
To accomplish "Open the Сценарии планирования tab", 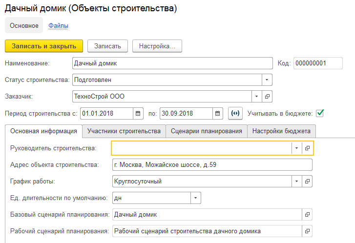I will tap(206, 131).
